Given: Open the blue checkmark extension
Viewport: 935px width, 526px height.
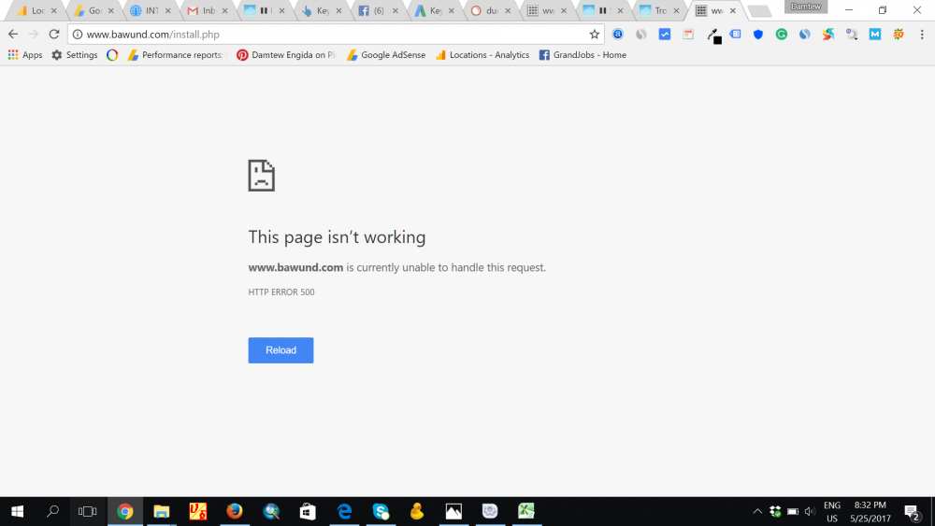Looking at the screenshot, I should point(664,35).
